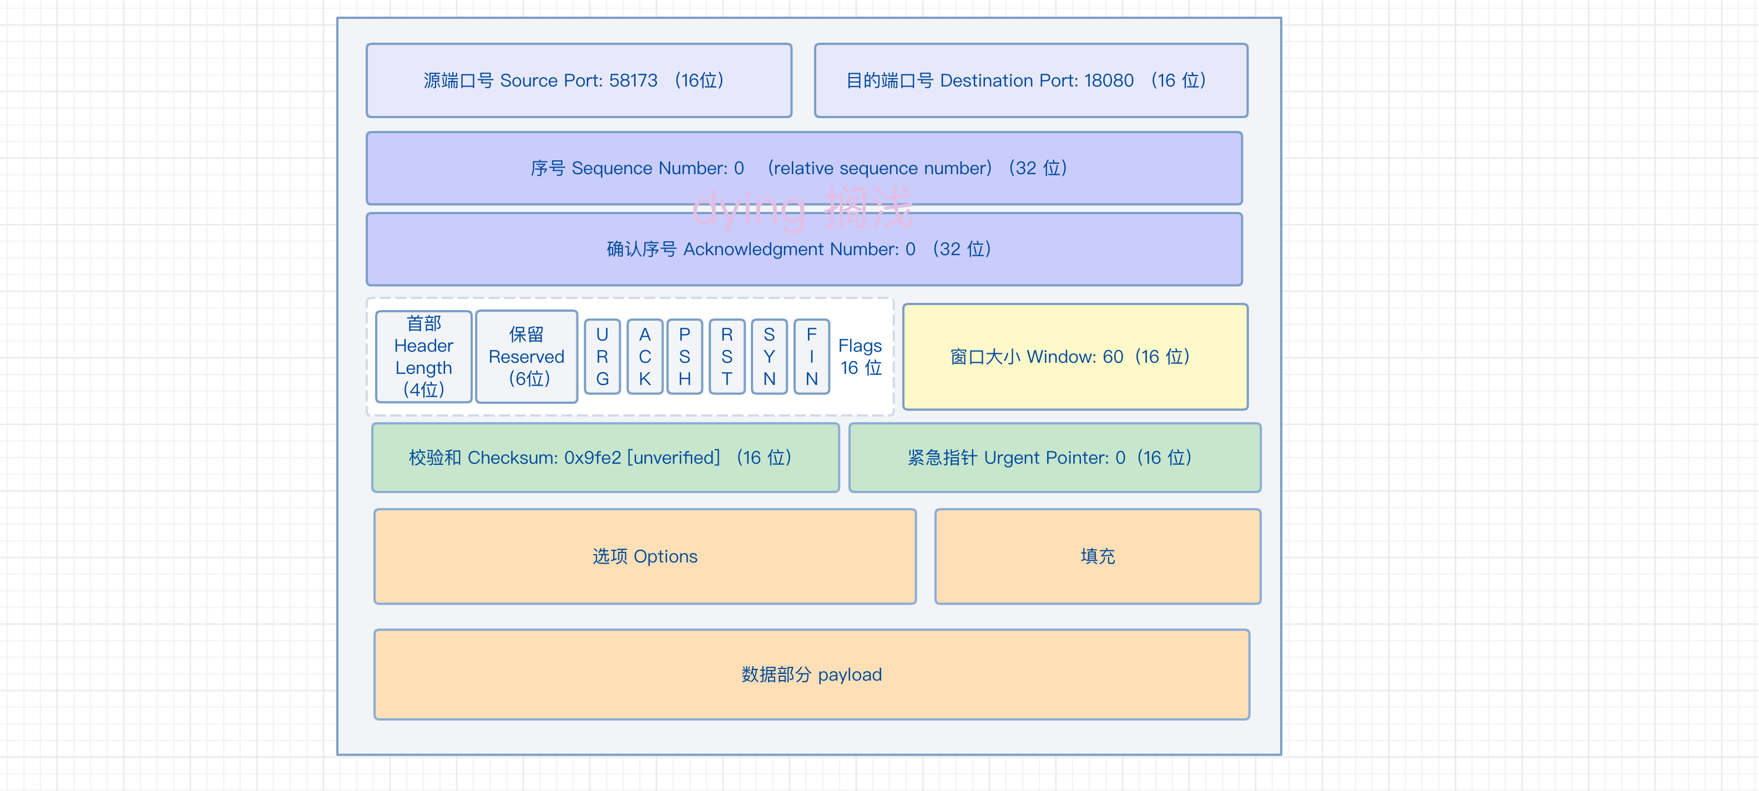
Task: Select the PSH flag box
Action: 684,356
